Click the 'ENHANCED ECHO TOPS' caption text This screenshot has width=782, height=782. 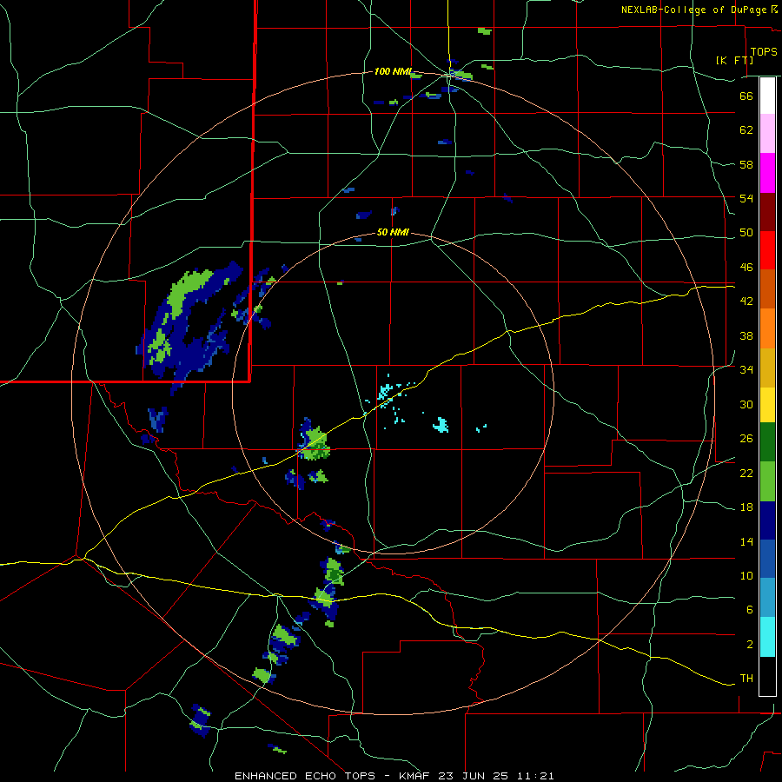(305, 776)
